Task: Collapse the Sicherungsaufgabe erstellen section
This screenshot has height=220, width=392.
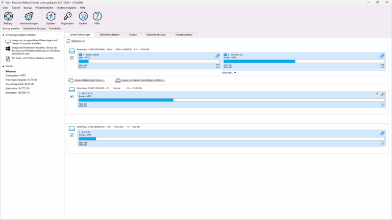Action: click(3, 35)
